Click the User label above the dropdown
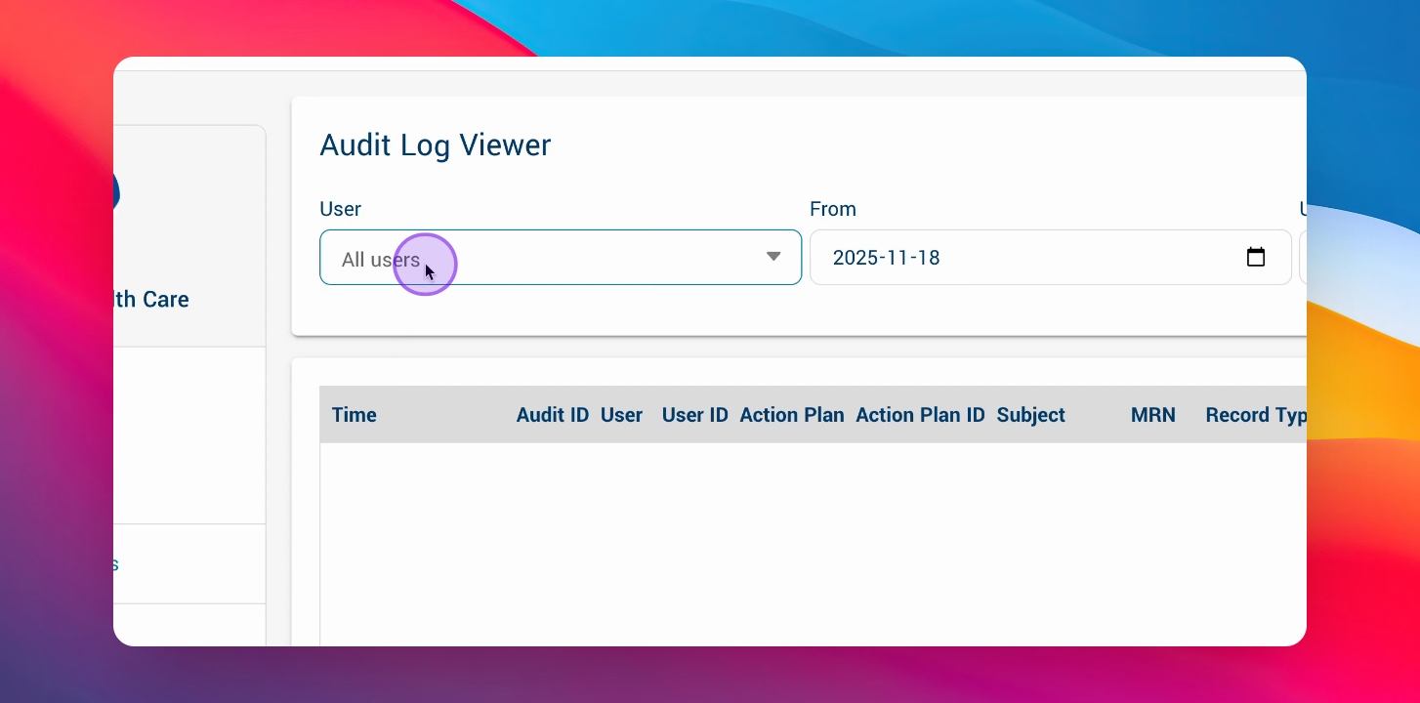 [x=341, y=209]
